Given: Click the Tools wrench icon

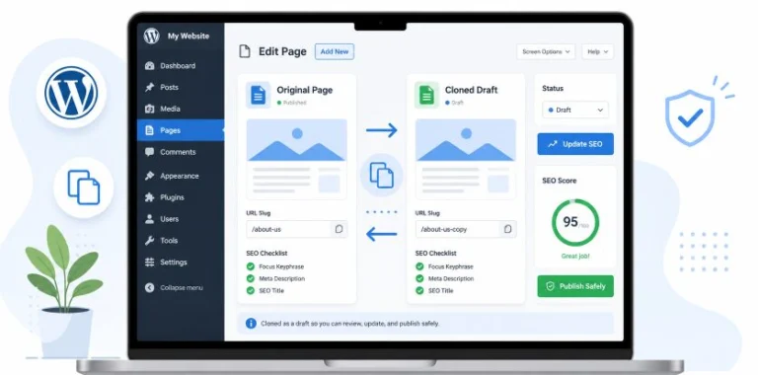Looking at the screenshot, I should coord(149,241).
